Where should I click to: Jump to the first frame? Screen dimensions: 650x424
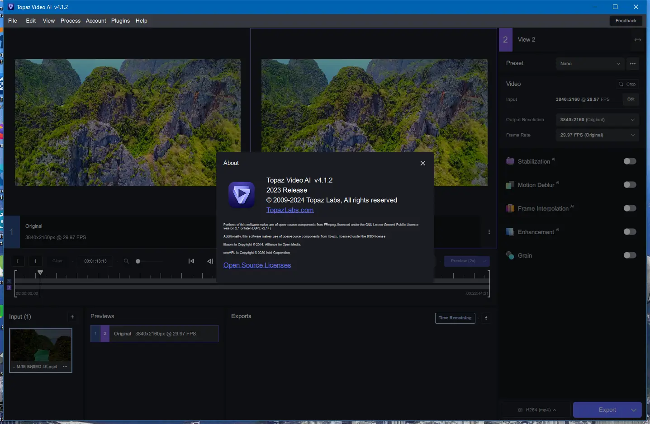(191, 261)
